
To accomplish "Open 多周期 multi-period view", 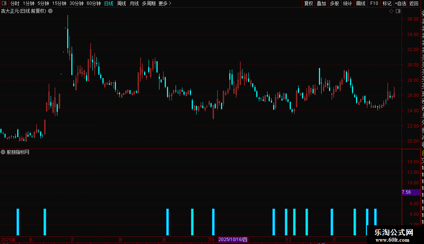I will tap(149, 3).
